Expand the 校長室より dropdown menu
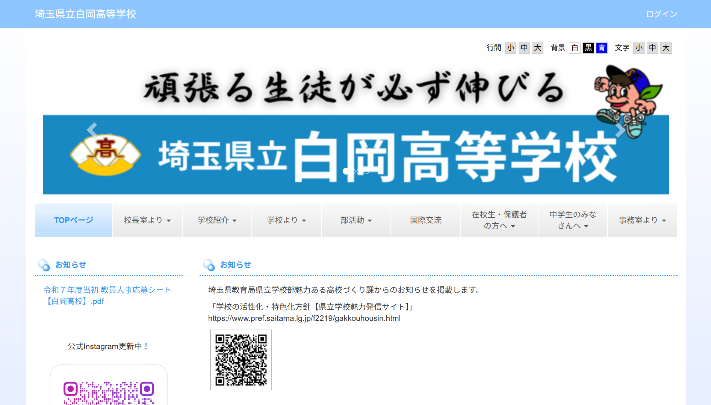Image resolution: width=711 pixels, height=405 pixels. point(147,220)
